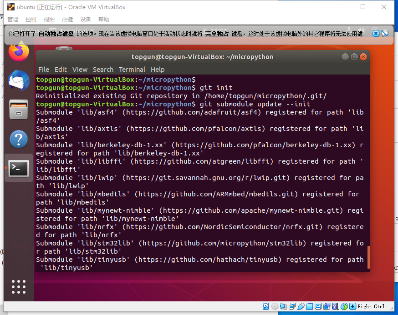Select the Terminal icon in the dock

(x=19, y=168)
